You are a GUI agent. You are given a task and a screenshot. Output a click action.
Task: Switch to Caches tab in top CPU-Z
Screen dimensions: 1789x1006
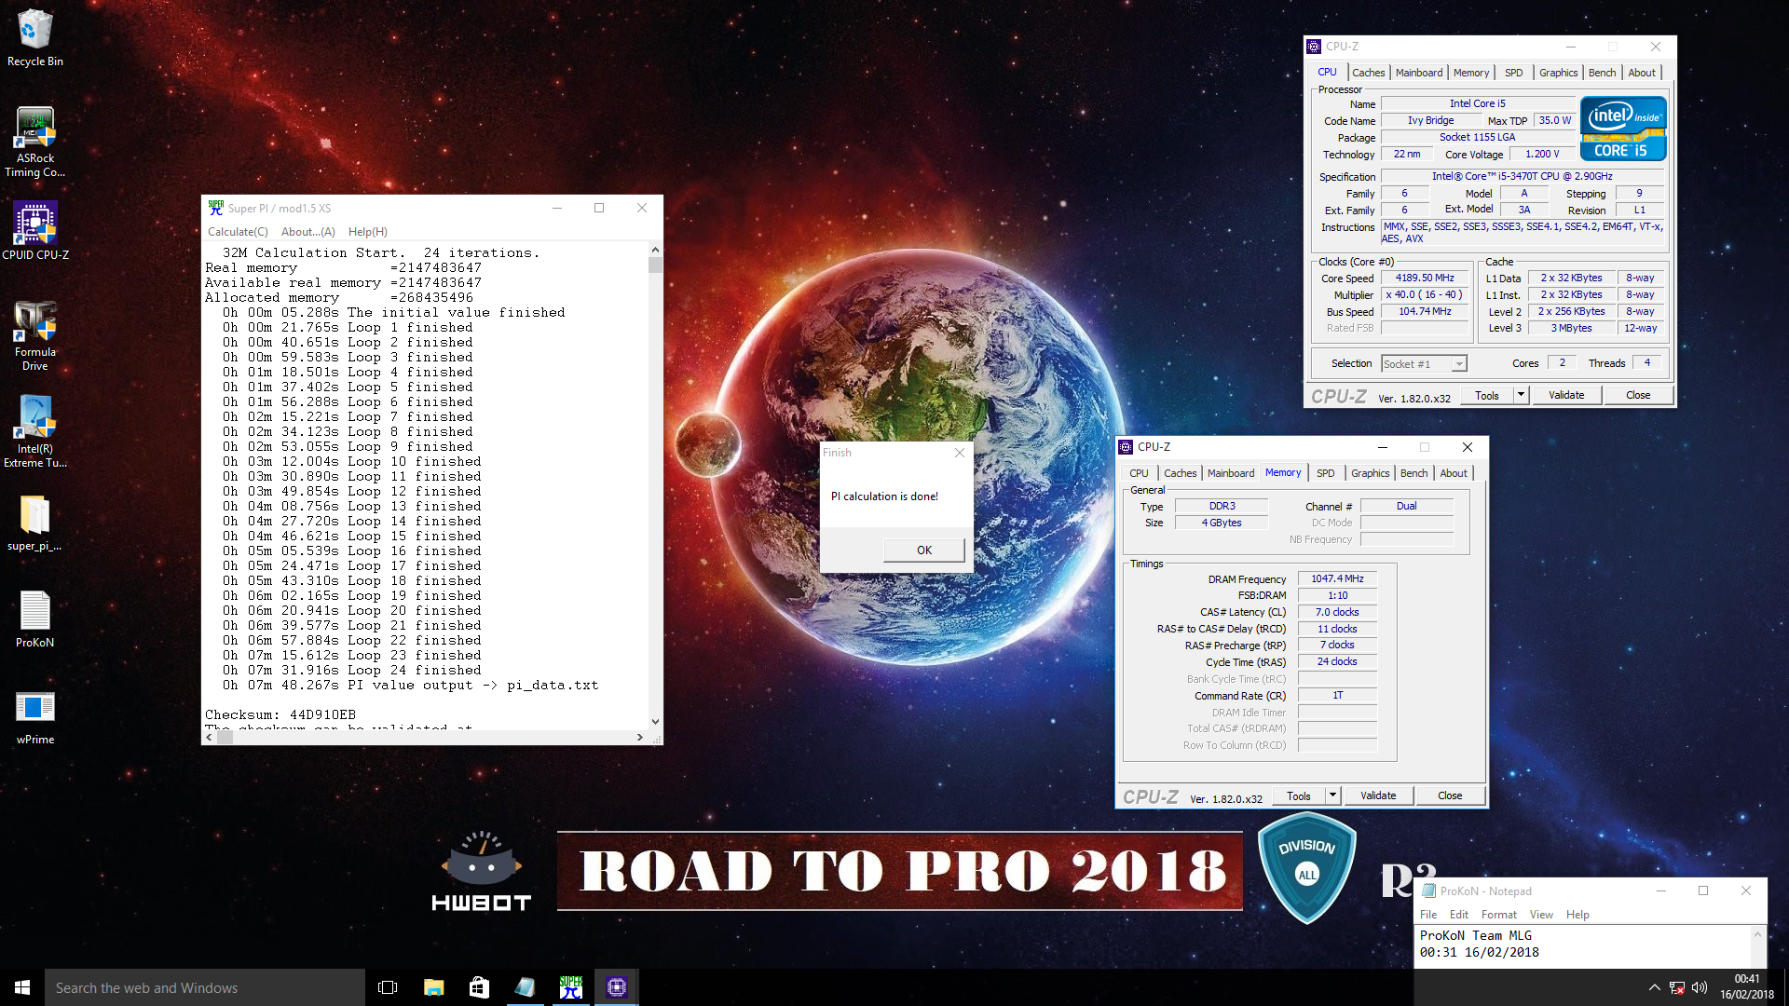click(1368, 73)
